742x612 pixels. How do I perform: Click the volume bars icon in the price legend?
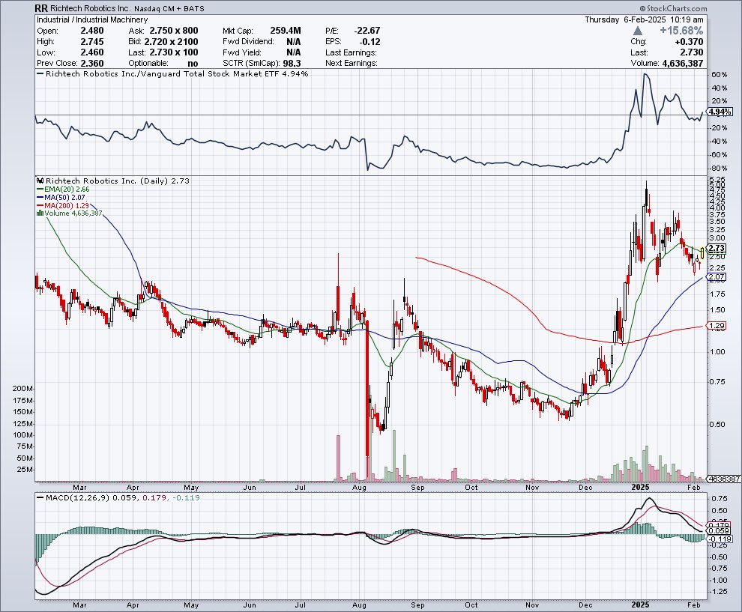(40, 213)
